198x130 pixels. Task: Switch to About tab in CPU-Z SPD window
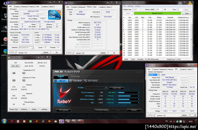pos(190,69)
